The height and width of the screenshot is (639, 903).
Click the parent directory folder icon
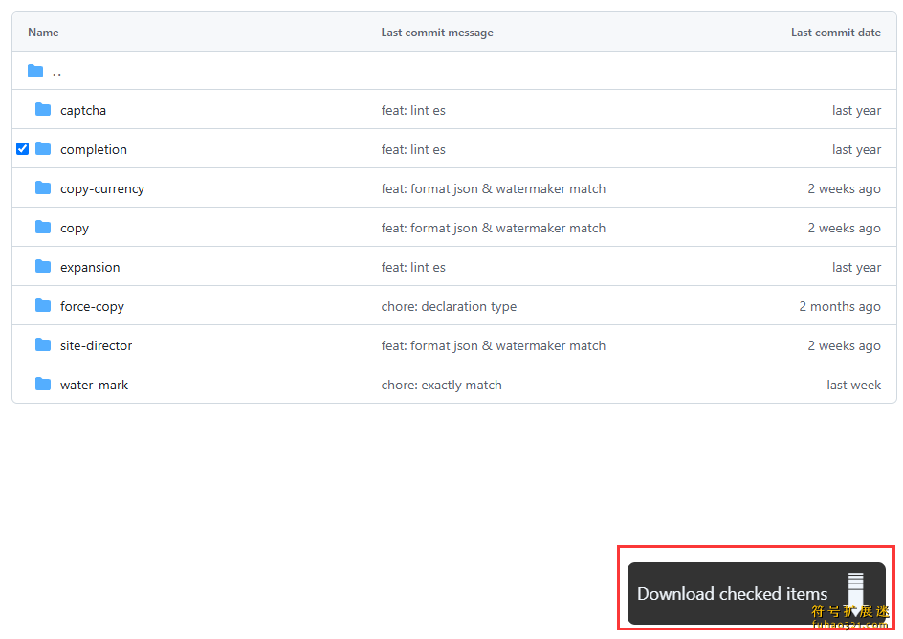35,71
